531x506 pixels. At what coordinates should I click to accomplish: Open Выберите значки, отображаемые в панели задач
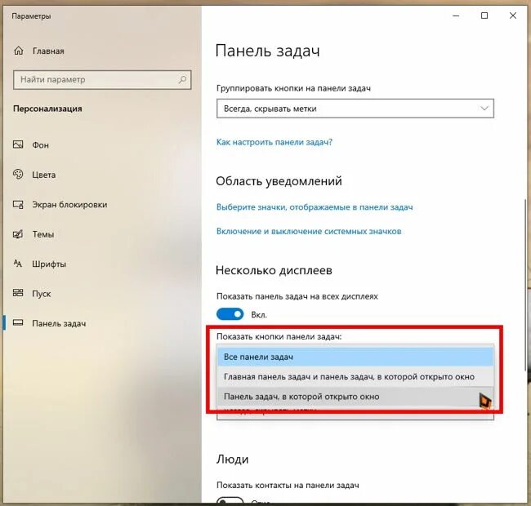[x=315, y=207]
